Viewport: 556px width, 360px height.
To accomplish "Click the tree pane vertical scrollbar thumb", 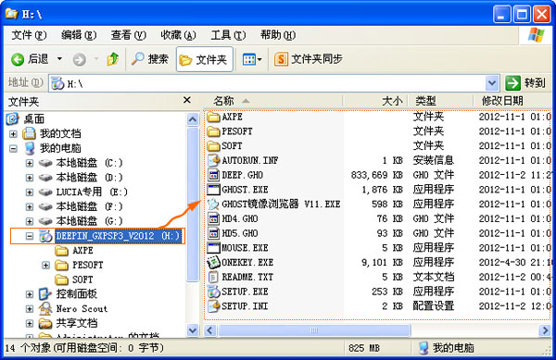I will click(x=192, y=204).
